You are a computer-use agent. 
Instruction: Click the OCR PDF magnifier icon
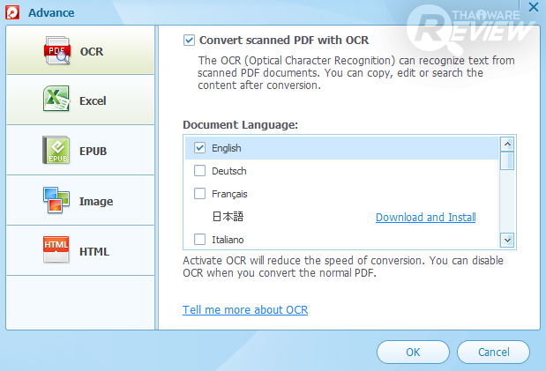tap(57, 51)
